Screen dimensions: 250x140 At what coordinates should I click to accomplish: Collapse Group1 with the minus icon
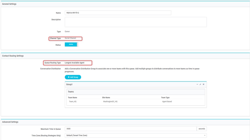(x=197, y=84)
